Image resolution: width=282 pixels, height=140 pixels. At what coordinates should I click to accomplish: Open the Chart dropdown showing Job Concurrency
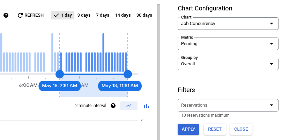[x=228, y=24]
